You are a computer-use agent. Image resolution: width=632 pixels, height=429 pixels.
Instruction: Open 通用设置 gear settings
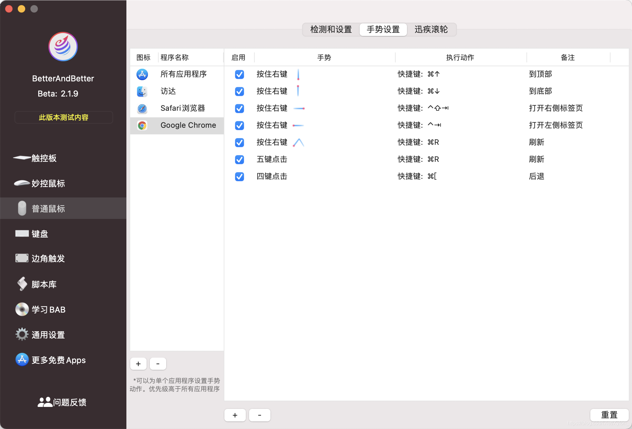click(48, 335)
